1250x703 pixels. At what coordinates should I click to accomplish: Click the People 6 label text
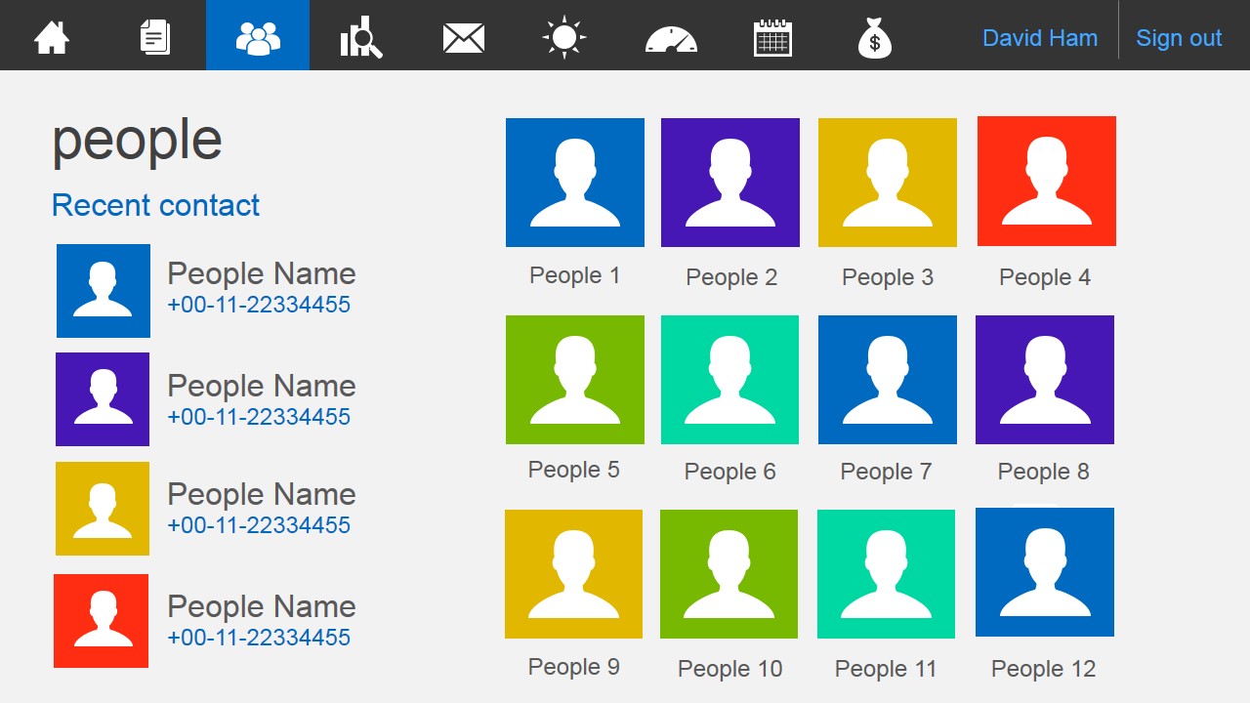[729, 472]
